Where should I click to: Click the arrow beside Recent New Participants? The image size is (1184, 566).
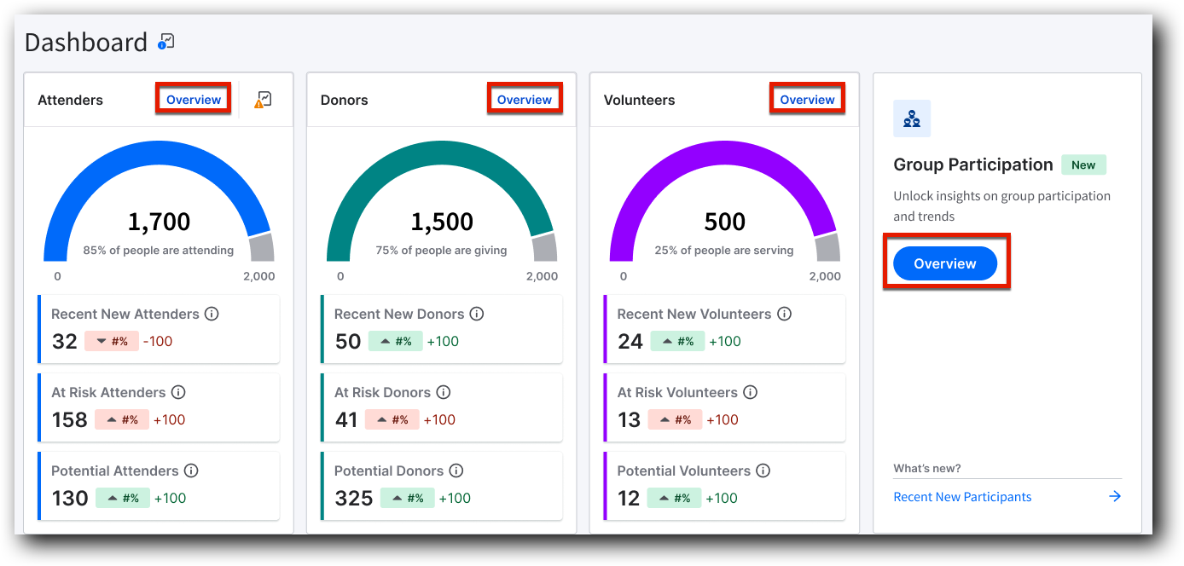pos(1114,496)
